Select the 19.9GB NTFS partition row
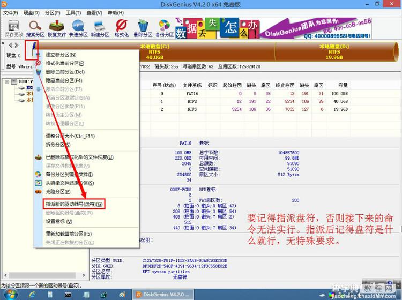The width and height of the screenshot is (402, 300). (x=245, y=109)
